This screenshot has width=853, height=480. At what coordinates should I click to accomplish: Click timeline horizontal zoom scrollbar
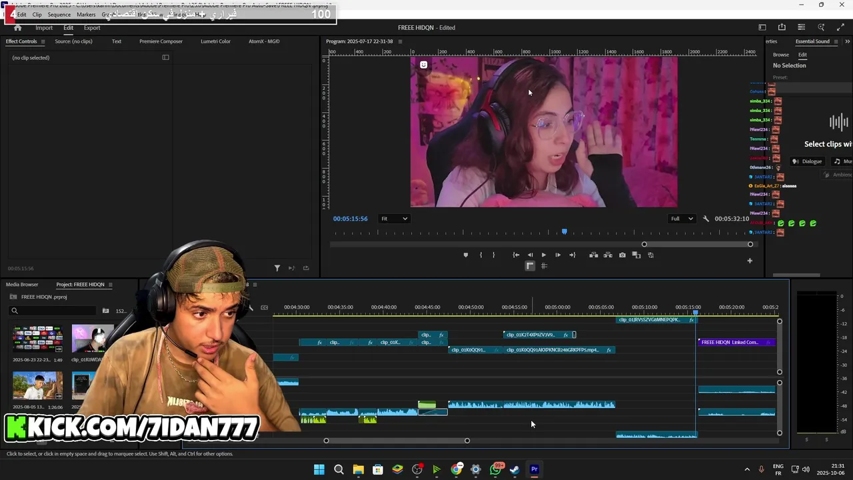pos(397,441)
